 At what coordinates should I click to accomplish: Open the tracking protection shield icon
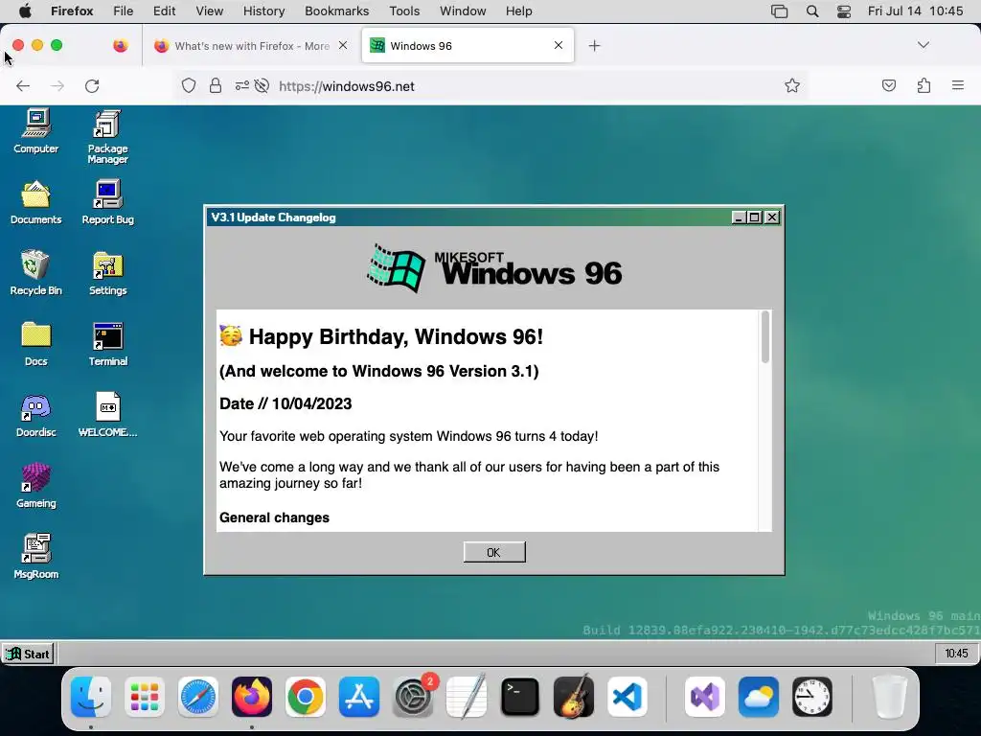[x=189, y=85]
